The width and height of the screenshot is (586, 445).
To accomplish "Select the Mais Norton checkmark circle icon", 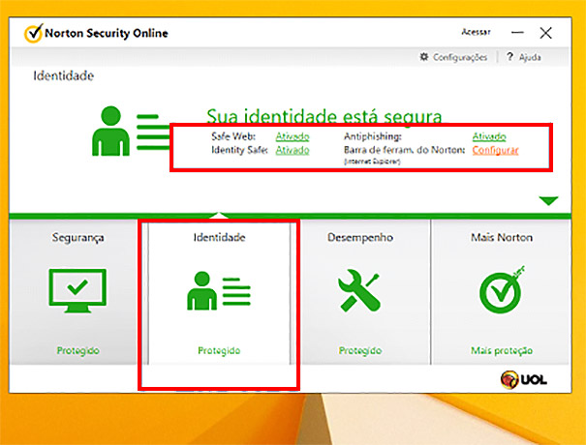I will (502, 289).
